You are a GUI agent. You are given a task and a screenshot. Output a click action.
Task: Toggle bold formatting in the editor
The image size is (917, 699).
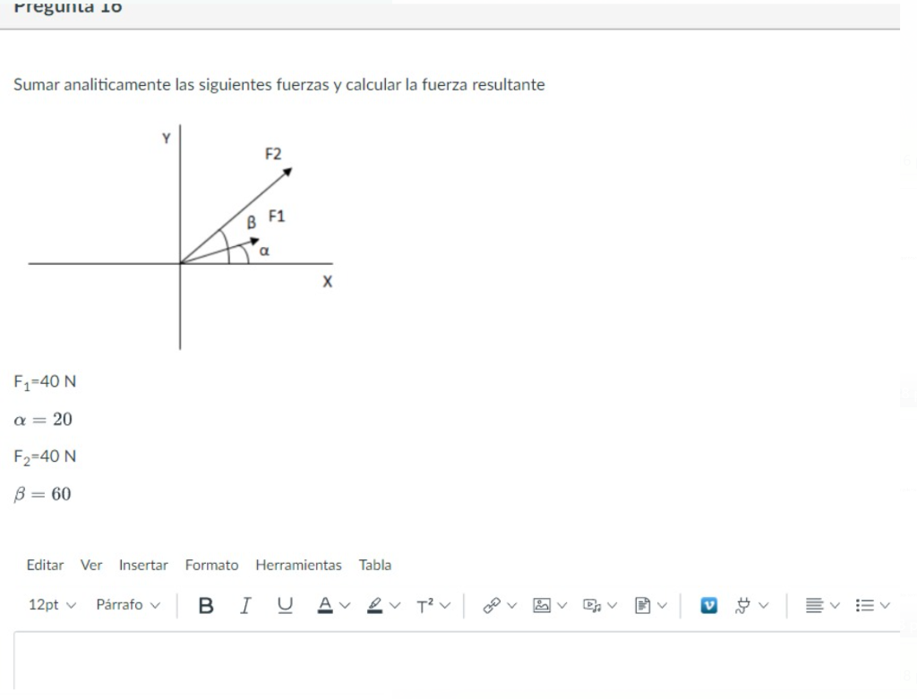click(x=206, y=605)
